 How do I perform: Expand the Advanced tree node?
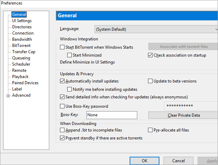8,96
